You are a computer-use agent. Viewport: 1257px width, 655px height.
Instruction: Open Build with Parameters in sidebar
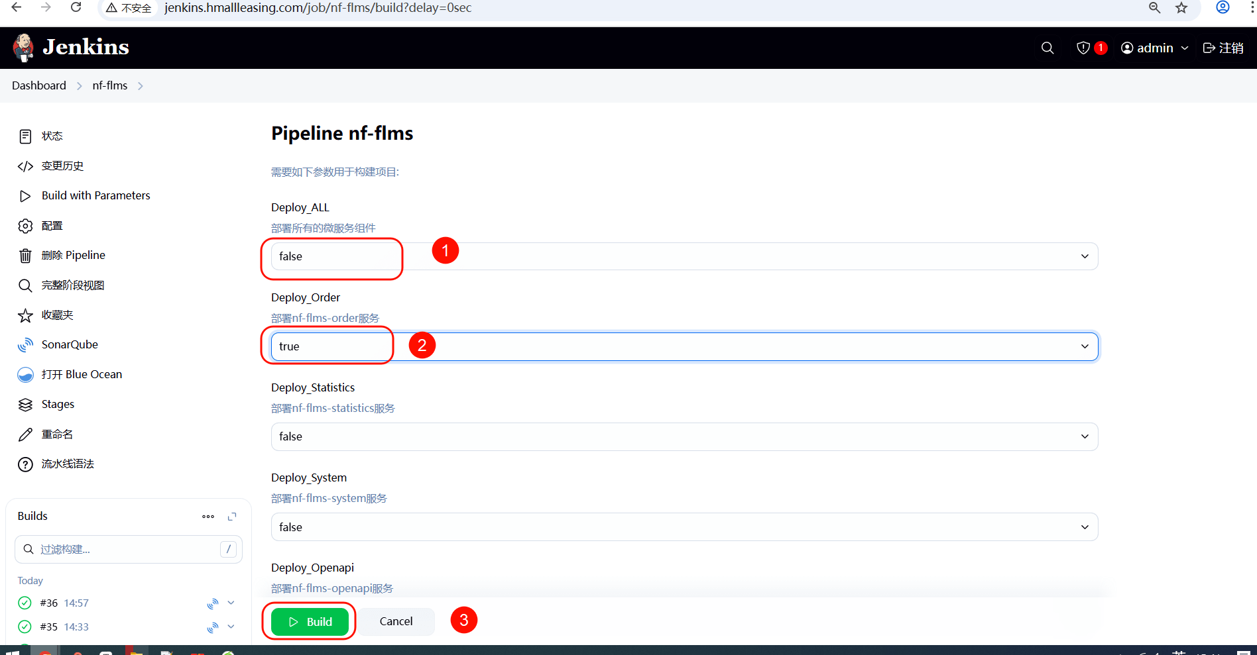(x=95, y=195)
